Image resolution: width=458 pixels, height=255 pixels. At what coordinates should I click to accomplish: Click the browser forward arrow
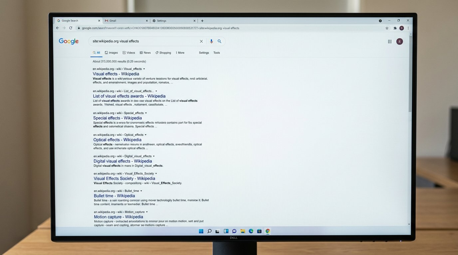click(x=64, y=28)
